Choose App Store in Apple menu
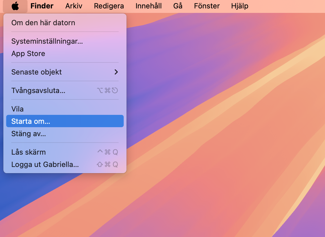This screenshot has width=325, height=237. (x=65, y=54)
